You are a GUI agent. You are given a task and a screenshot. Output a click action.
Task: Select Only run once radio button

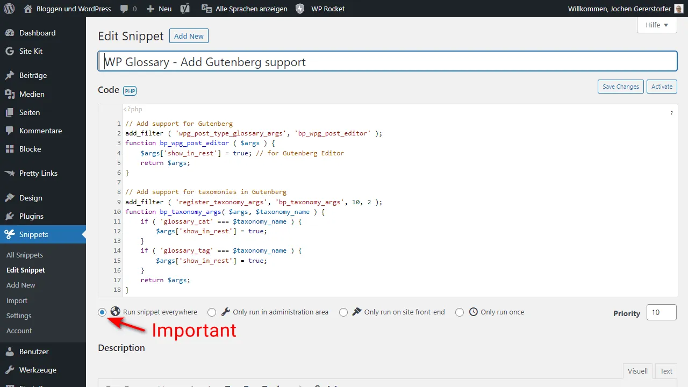(459, 312)
